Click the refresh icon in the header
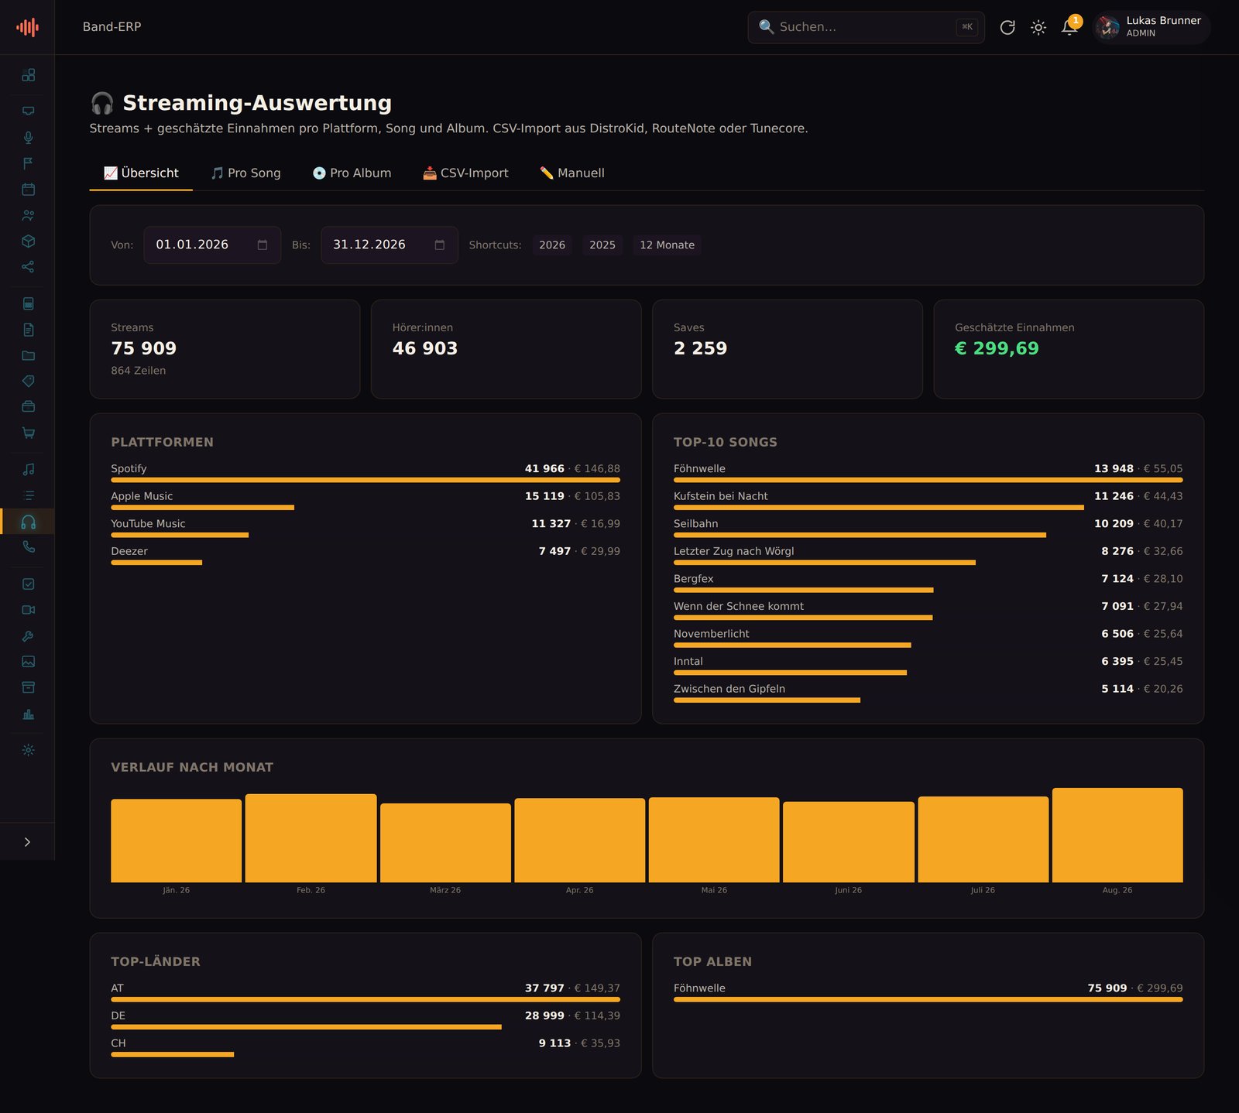Image resolution: width=1239 pixels, height=1113 pixels. tap(1007, 27)
